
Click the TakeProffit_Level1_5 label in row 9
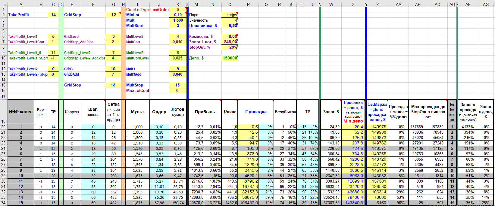coord(24,53)
